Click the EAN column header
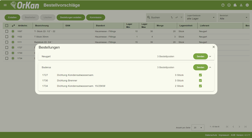Image resolution: width=252 pixels, height=138 pixels. [68, 25]
